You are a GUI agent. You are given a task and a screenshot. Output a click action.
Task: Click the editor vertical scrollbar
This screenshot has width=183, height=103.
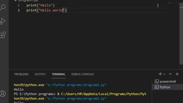coord(181,34)
